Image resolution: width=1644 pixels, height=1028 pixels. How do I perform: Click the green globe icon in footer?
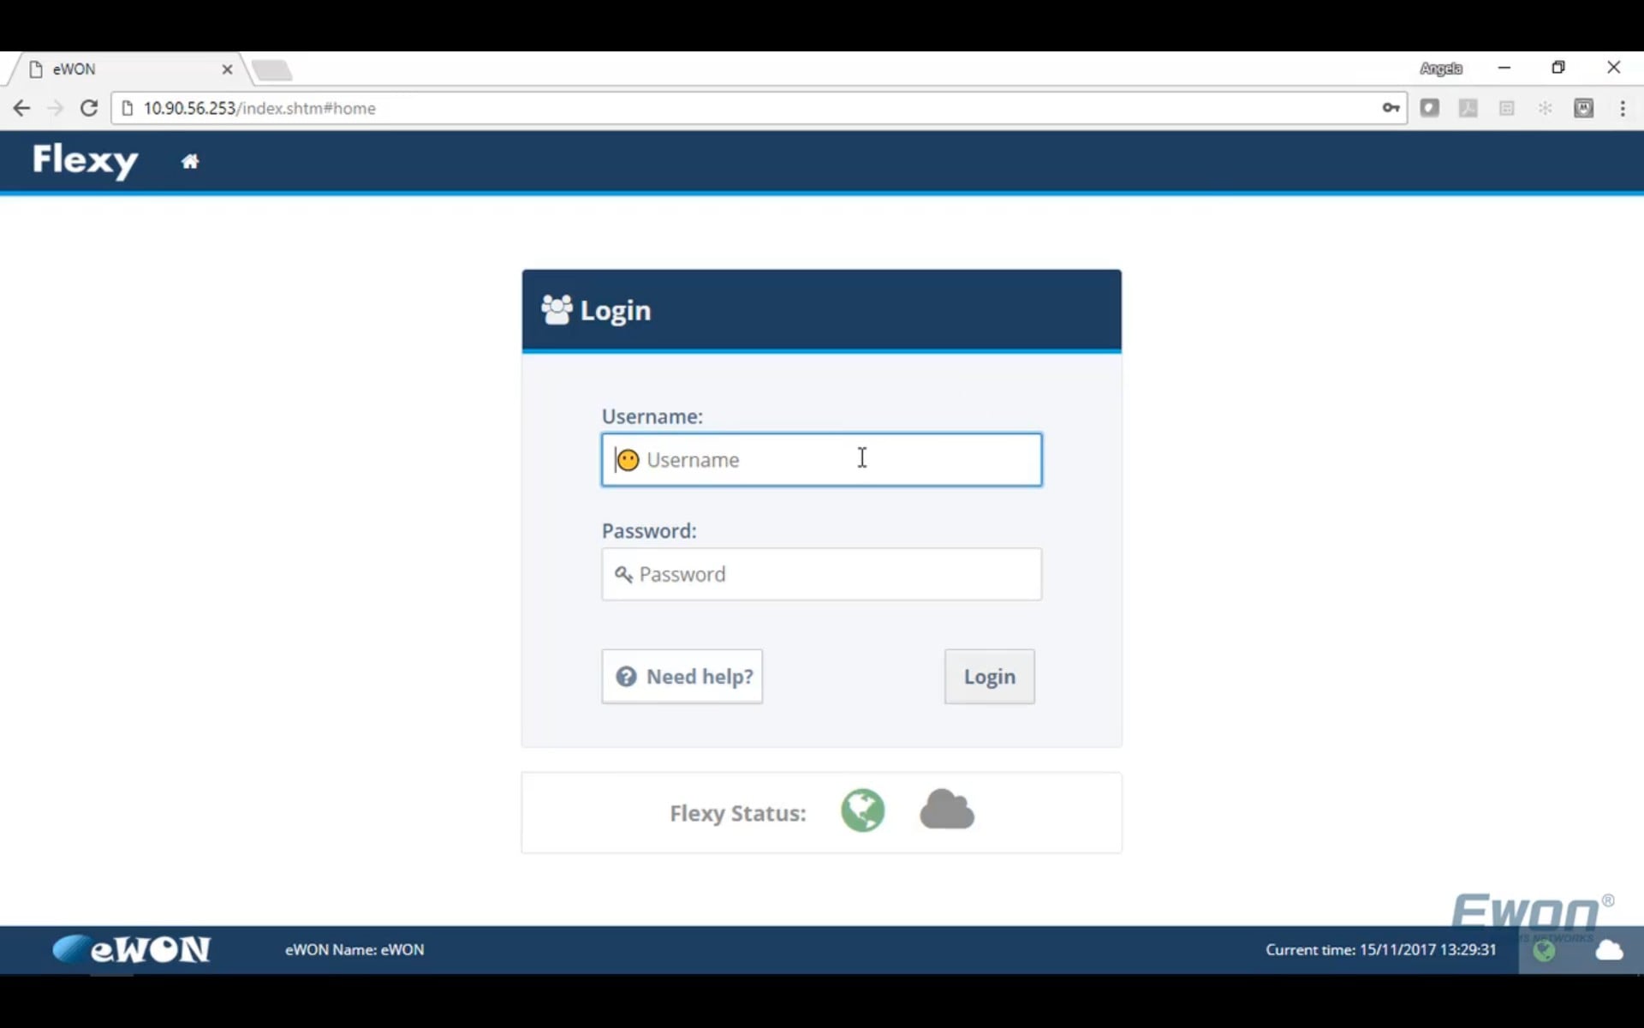coord(1545,950)
